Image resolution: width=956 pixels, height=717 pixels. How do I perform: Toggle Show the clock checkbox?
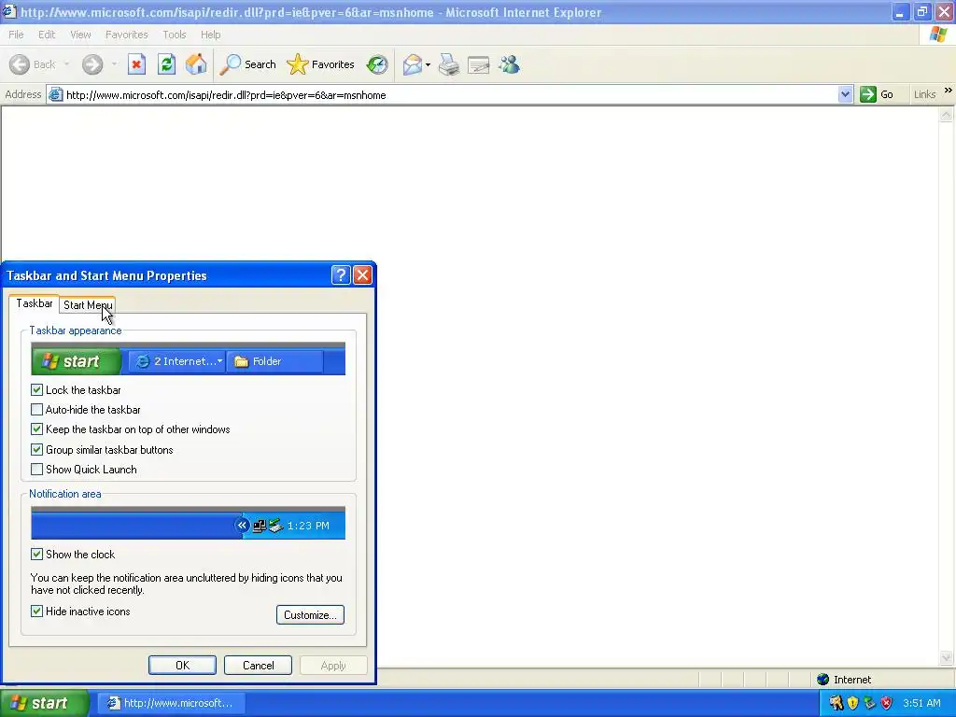36,555
